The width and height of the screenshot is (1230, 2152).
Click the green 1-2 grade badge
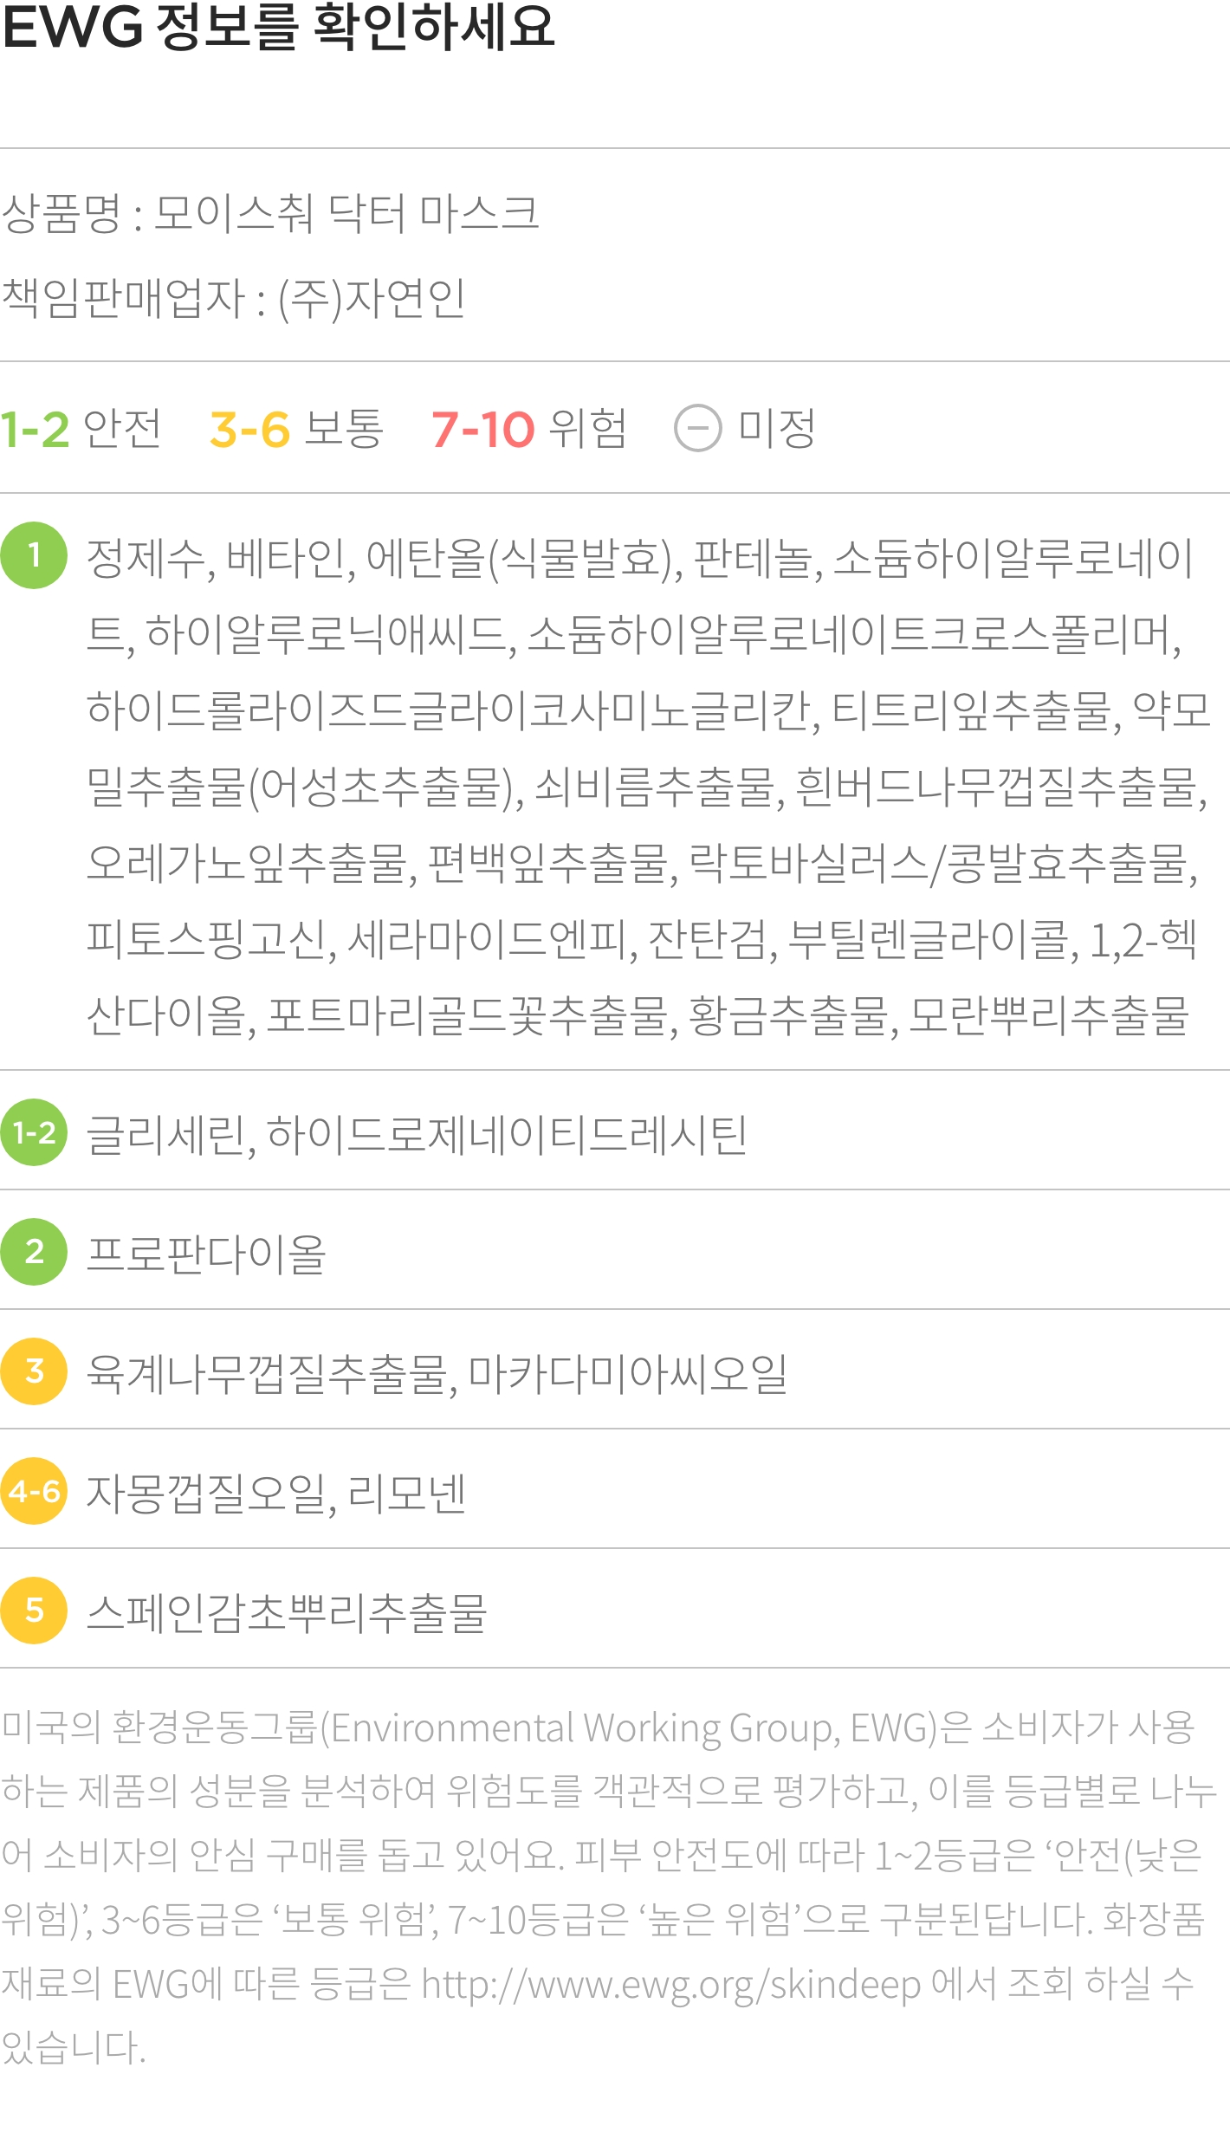tap(34, 1132)
